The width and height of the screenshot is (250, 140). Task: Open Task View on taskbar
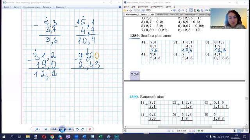[20, 136]
